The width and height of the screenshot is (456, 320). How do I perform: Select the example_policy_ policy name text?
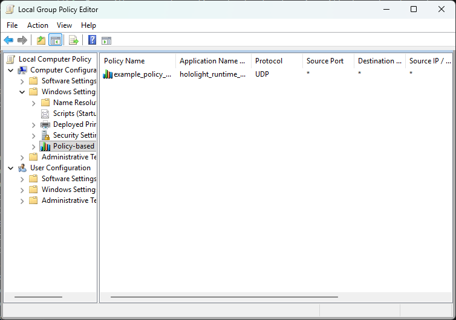click(143, 74)
